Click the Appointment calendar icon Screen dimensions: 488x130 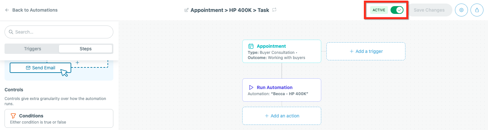point(251,46)
